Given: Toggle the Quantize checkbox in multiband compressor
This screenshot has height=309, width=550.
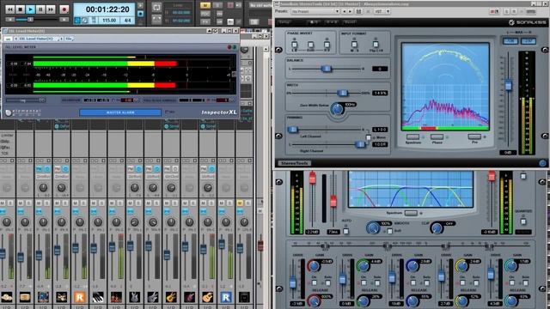Looking at the screenshot, I should (x=523, y=221).
